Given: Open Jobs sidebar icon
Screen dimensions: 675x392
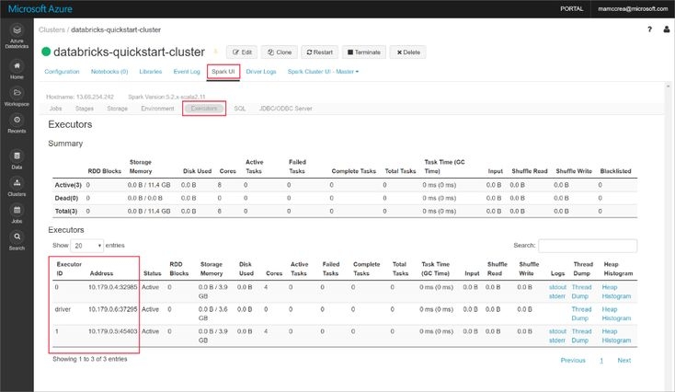Looking at the screenshot, I should 17,214.
